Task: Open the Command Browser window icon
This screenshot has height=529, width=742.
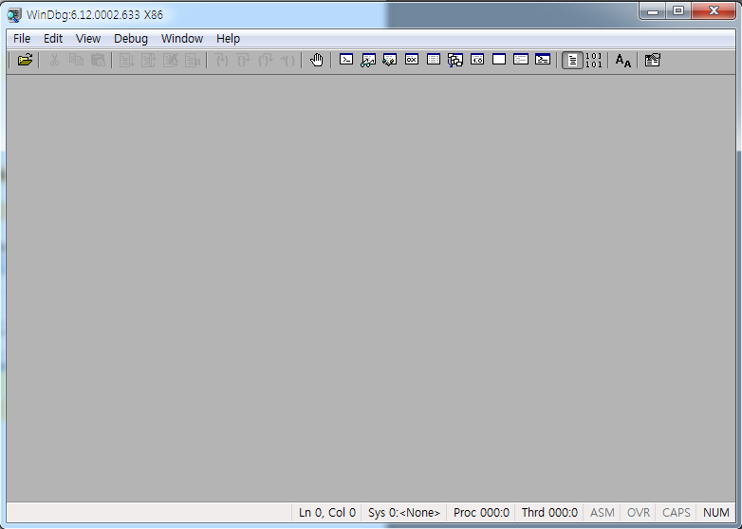Action: pyautogui.click(x=543, y=60)
